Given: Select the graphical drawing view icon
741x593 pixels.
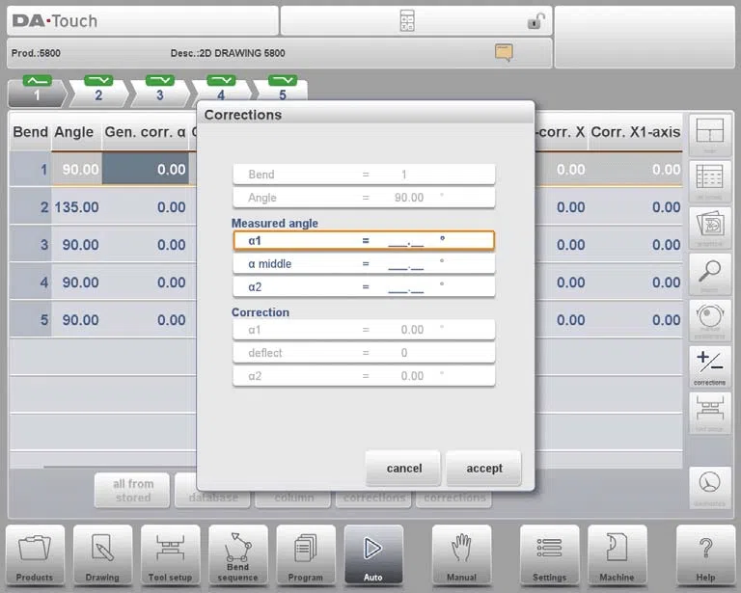Looking at the screenshot, I should [710, 229].
